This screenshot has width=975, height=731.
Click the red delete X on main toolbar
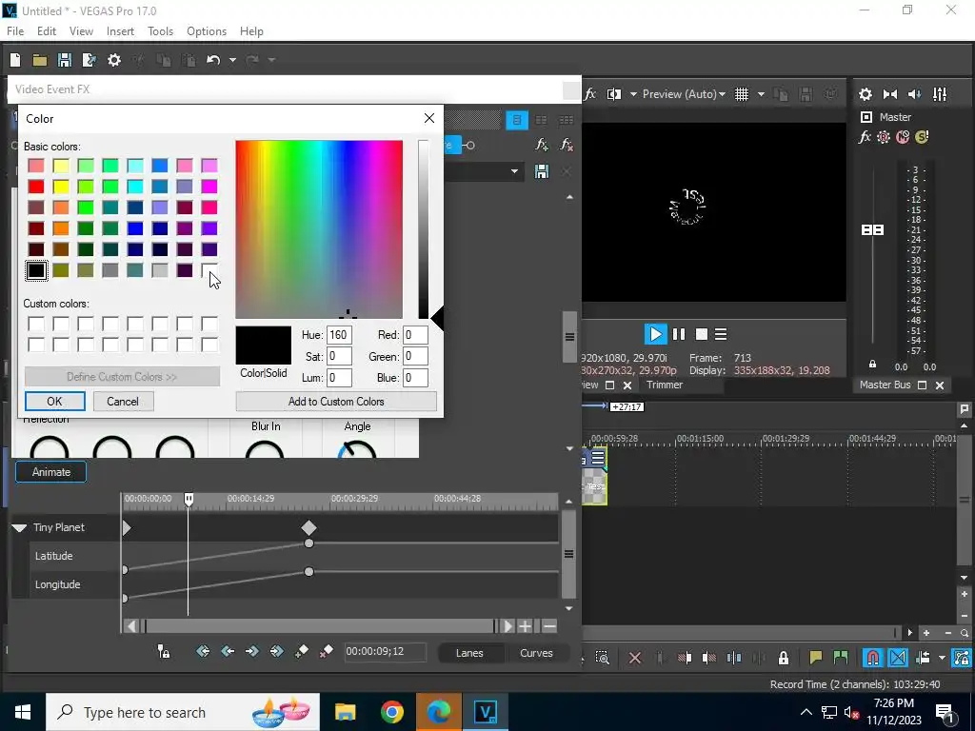(635, 658)
